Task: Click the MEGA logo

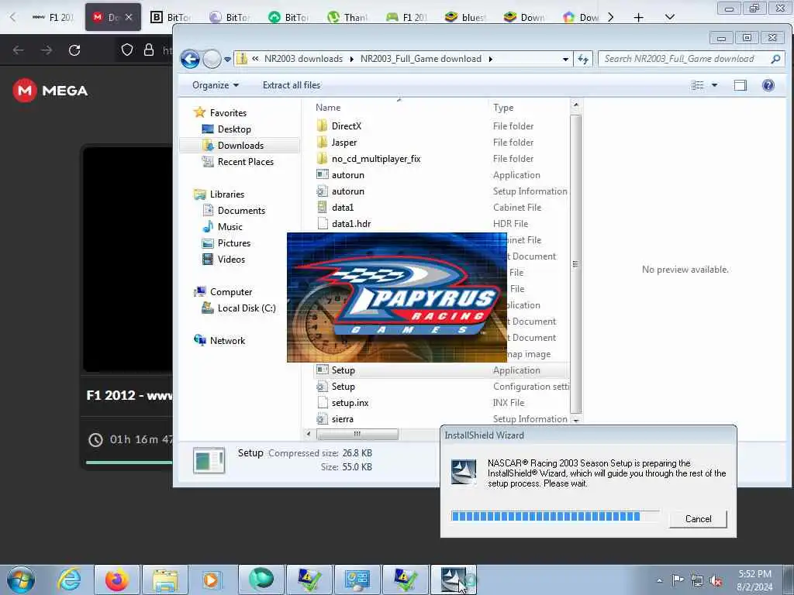Action: click(x=50, y=91)
